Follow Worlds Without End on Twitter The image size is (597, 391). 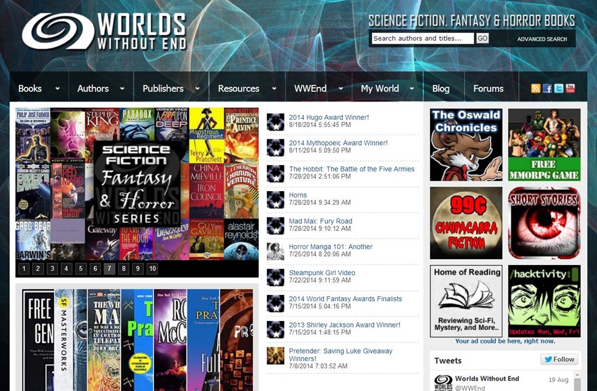pyautogui.click(x=559, y=360)
